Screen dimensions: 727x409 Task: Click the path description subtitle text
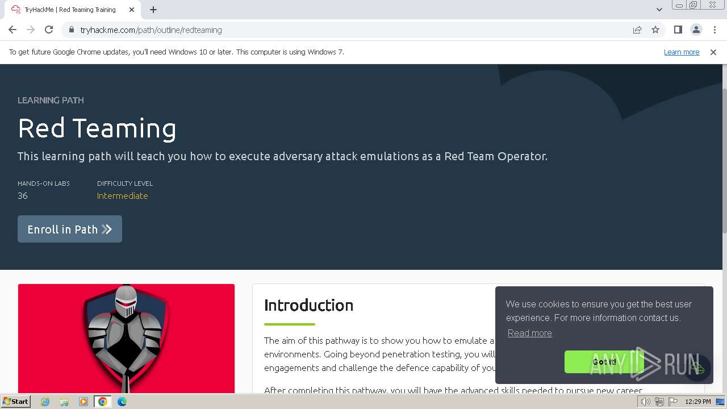282,156
